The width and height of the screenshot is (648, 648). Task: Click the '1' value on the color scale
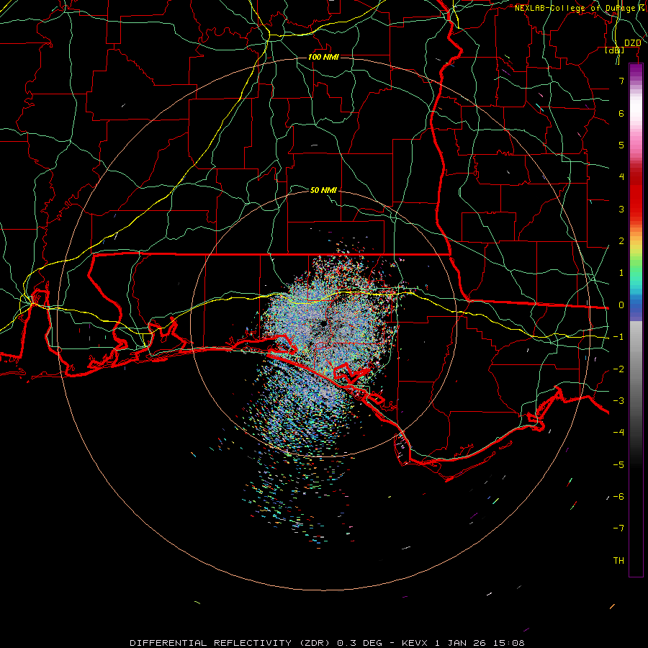point(621,273)
